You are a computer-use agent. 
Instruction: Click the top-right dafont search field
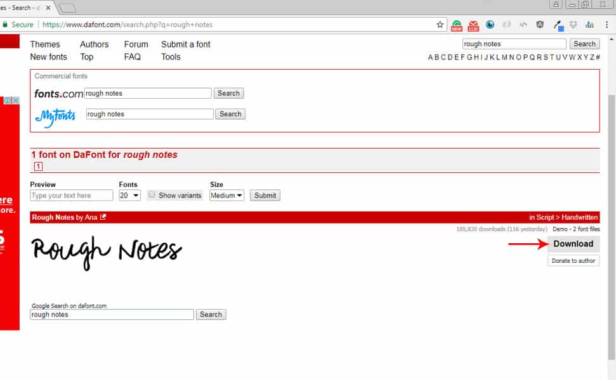pos(514,44)
